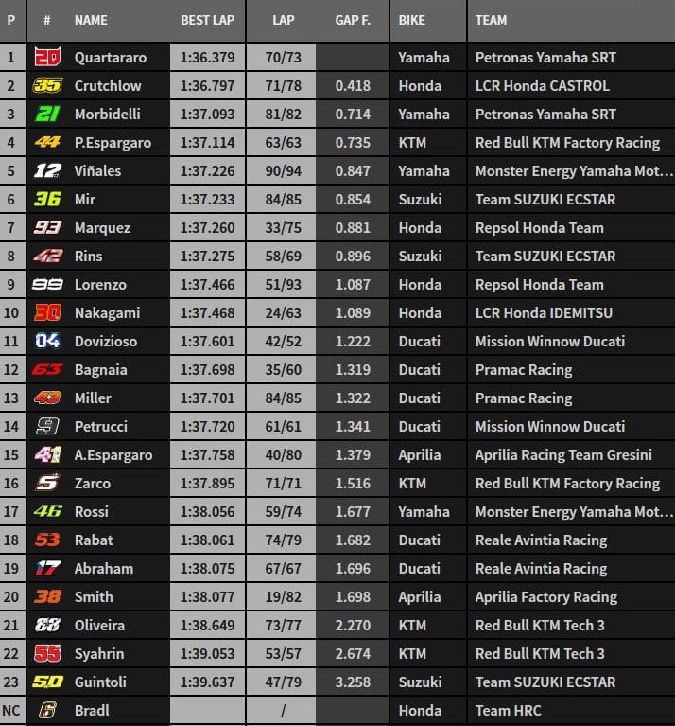675x726 pixels.
Task: Click Morbidelli's green 21 badge
Action: [x=47, y=115]
